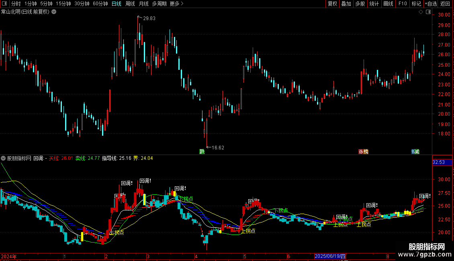Click the 指导线: 25.16 readout
This screenshot has height=261, width=454.
click(x=117, y=158)
